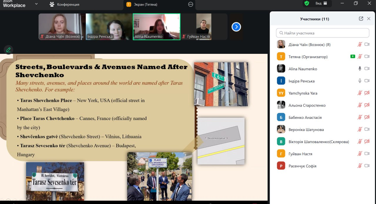Click muted mic icon for Тетяна (Организатор)
Image resolution: width=376 pixels, height=204 pixels.
pyautogui.click(x=360, y=56)
